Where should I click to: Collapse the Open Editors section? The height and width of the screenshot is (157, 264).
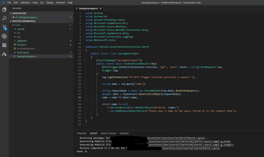coord(11,13)
